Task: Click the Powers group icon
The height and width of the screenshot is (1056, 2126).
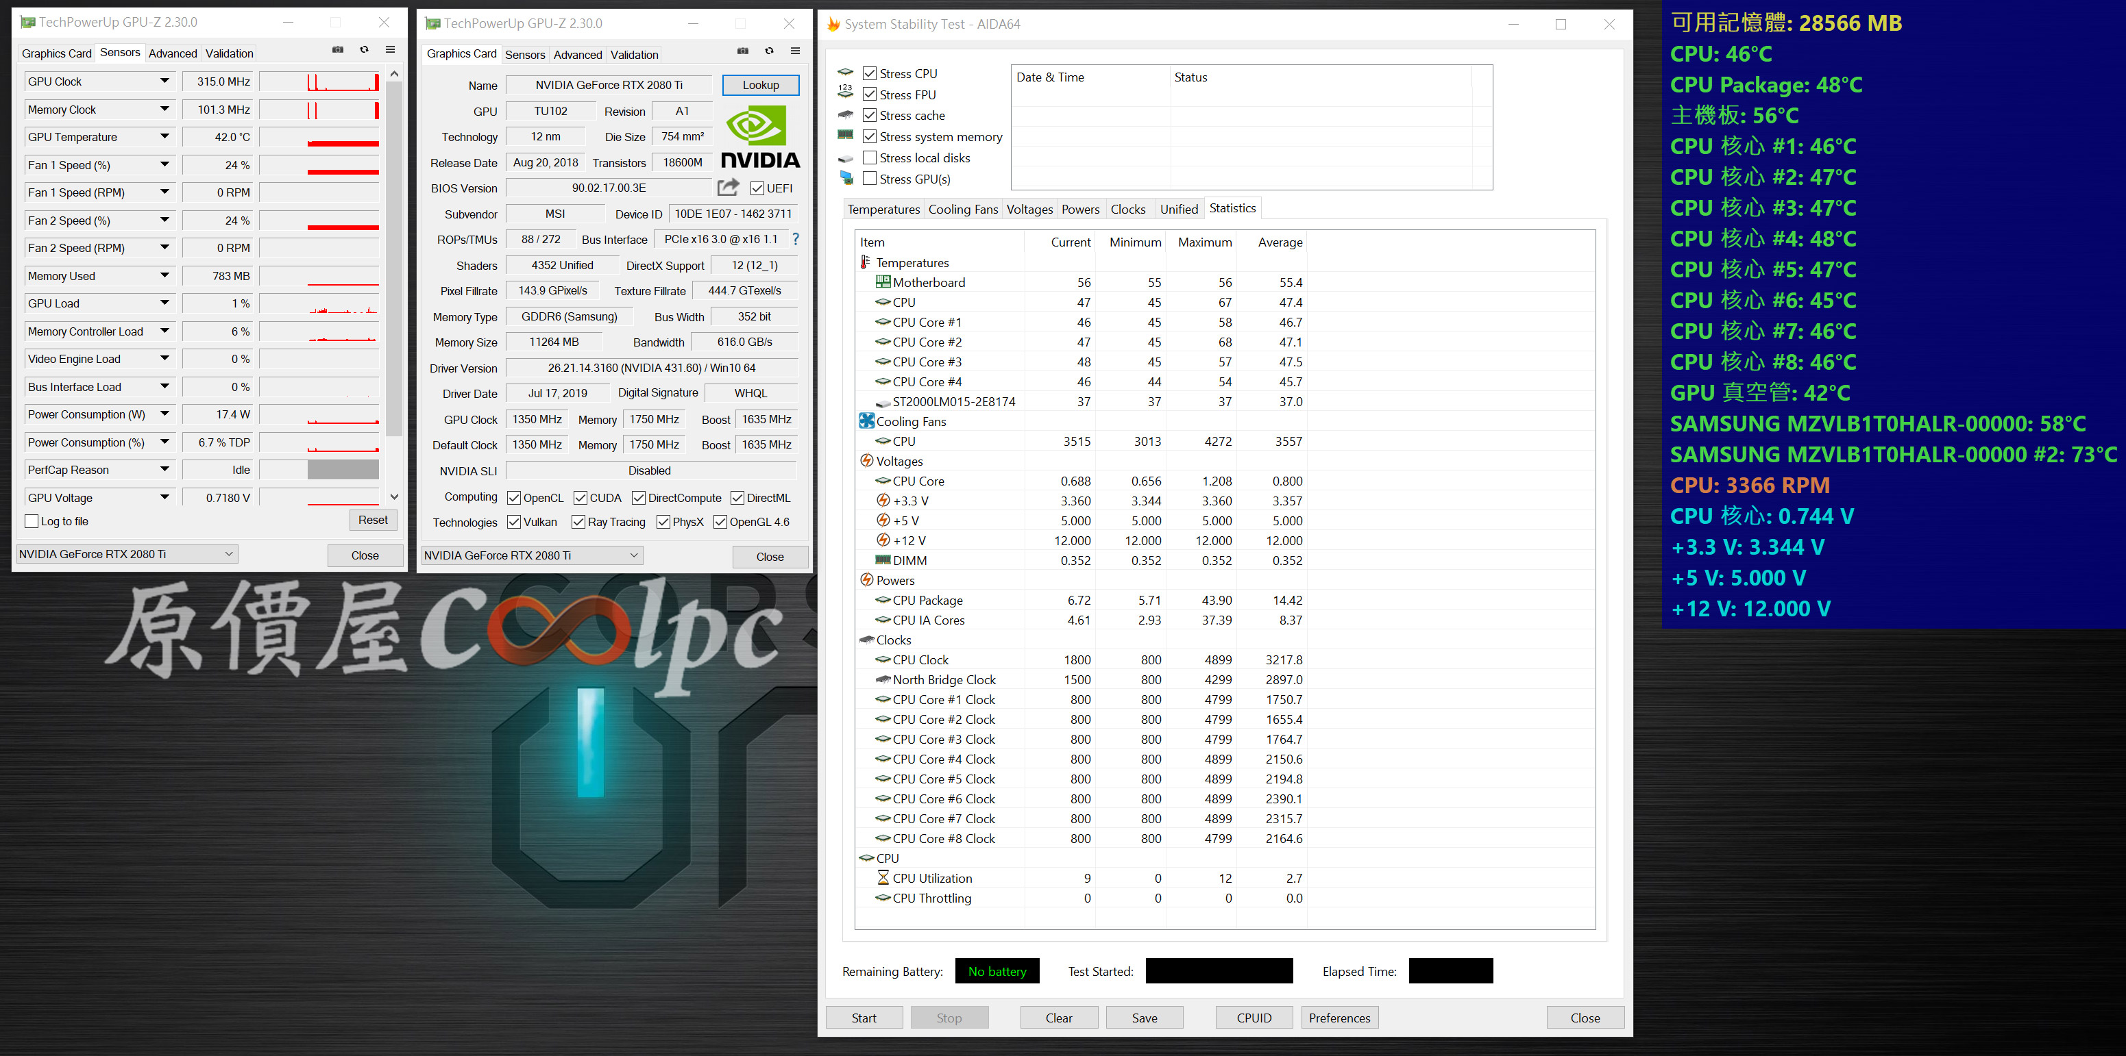Action: coord(866,579)
